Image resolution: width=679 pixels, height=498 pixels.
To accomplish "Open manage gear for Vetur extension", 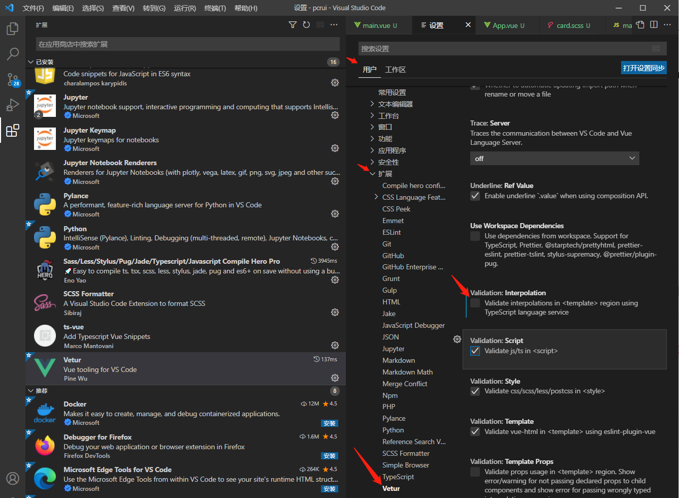I will click(335, 378).
